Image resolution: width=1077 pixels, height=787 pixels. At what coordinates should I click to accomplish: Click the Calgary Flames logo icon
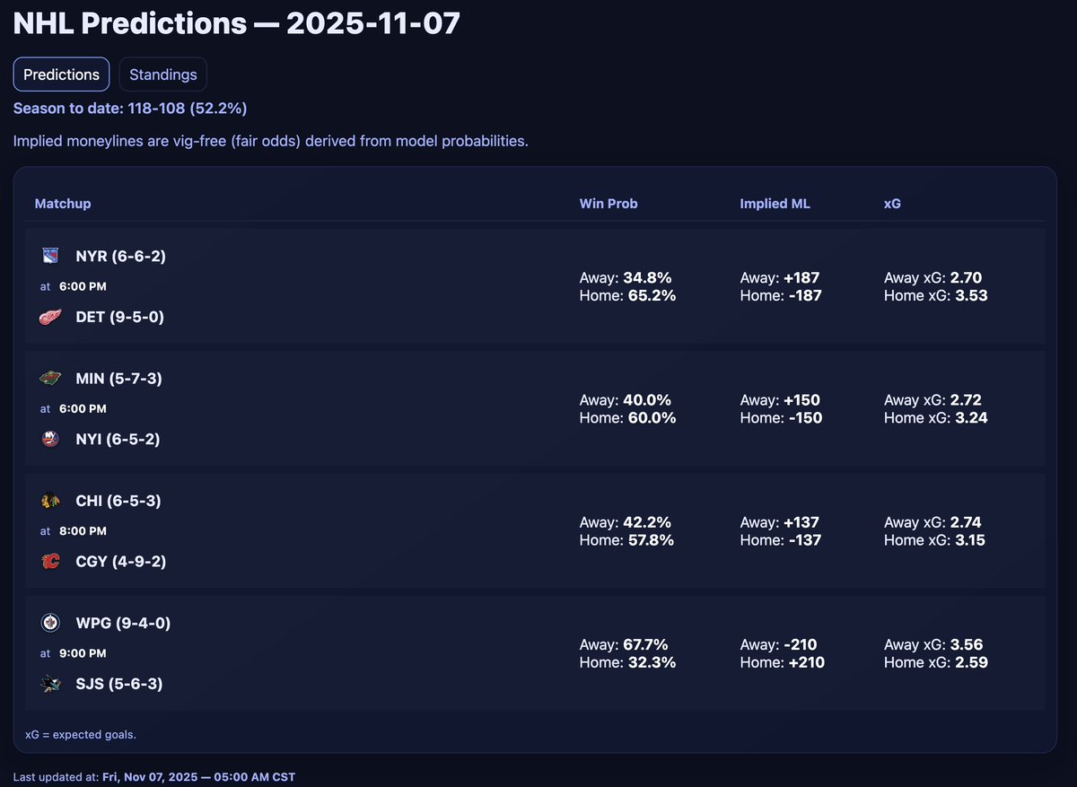pyautogui.click(x=50, y=562)
